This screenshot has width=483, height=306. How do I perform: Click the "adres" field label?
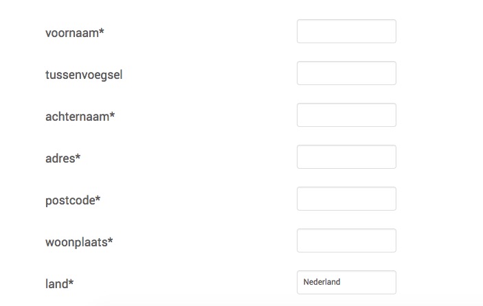(60, 158)
